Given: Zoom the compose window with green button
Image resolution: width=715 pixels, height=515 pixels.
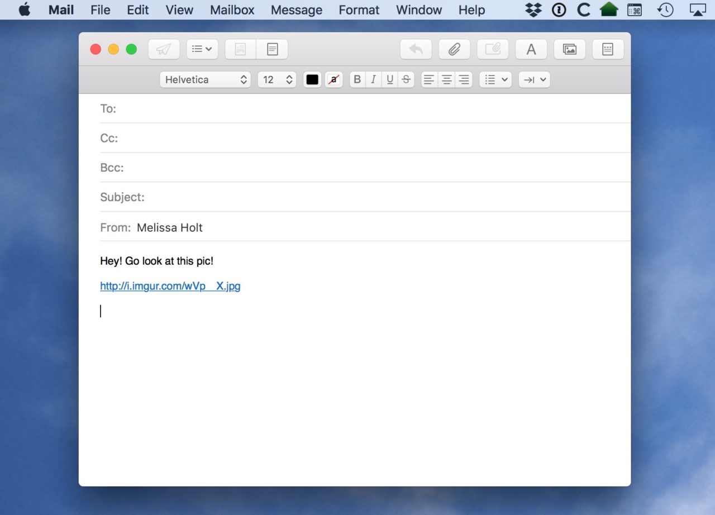Looking at the screenshot, I should [131, 49].
